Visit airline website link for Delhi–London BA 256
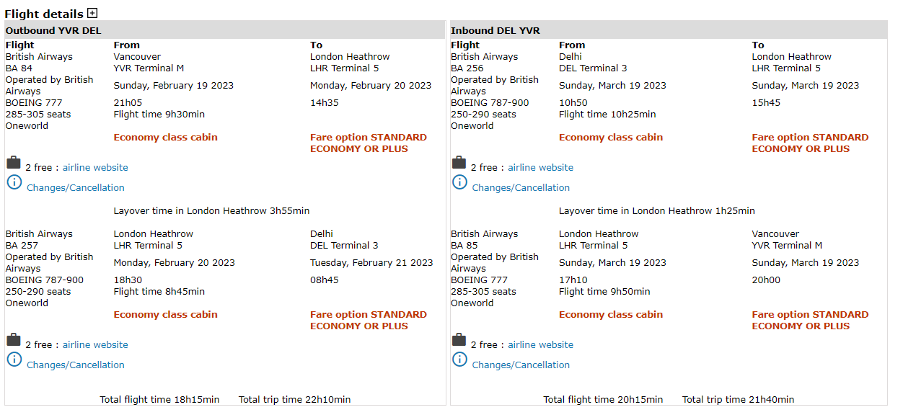The width and height of the screenshot is (903, 415). [540, 168]
